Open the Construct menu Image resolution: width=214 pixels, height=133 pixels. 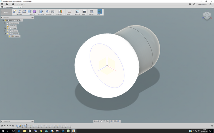pos(60,14)
